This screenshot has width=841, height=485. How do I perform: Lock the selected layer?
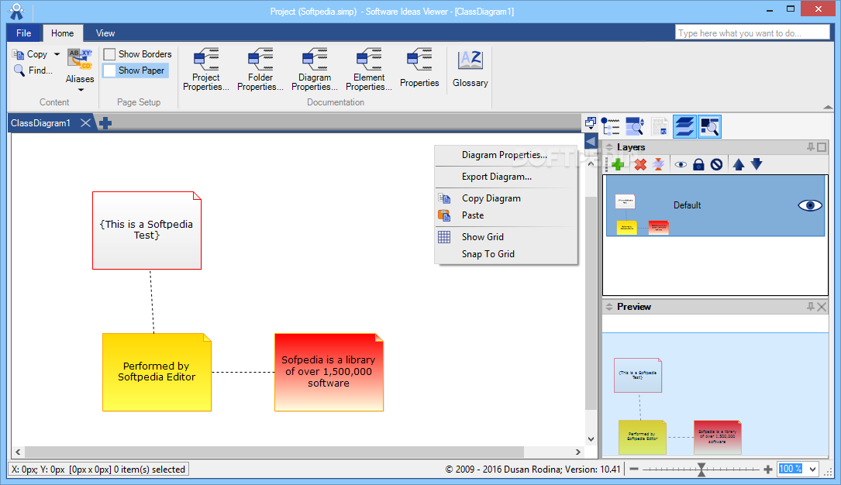698,164
